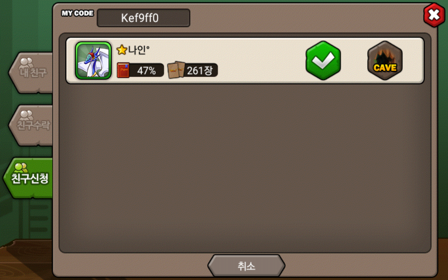Image resolution: width=448 pixels, height=280 pixels.
Task: Open the white dragon avatar thumbnail
Action: click(x=93, y=61)
